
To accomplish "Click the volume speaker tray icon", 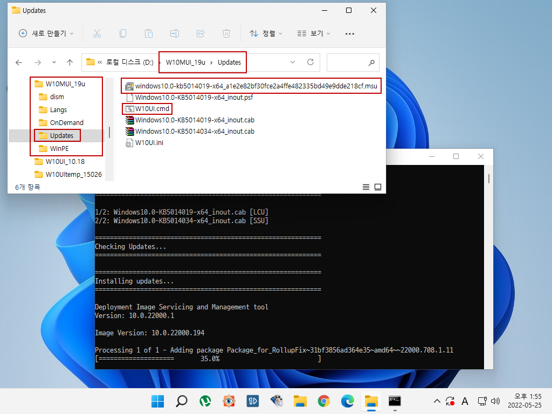I will click(495, 401).
